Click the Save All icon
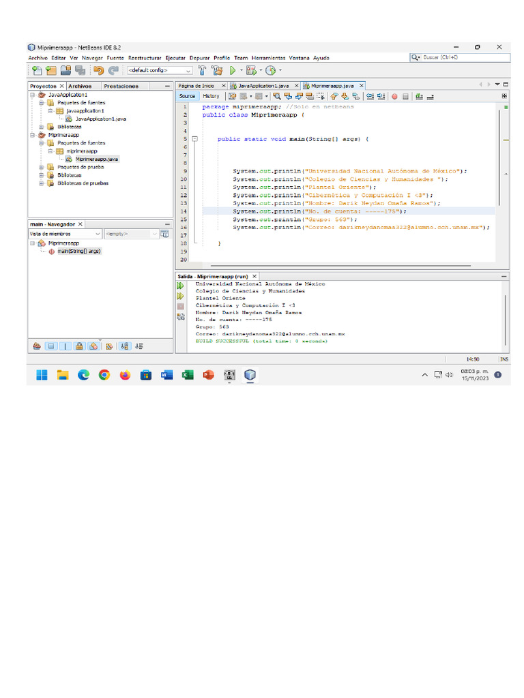 point(81,70)
